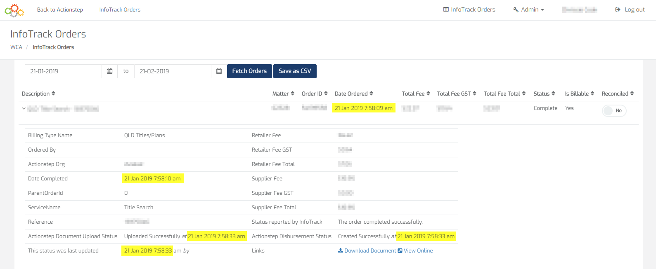This screenshot has width=656, height=269.
Task: Click the InfoTrack Orders table icon
Action: tap(446, 9)
